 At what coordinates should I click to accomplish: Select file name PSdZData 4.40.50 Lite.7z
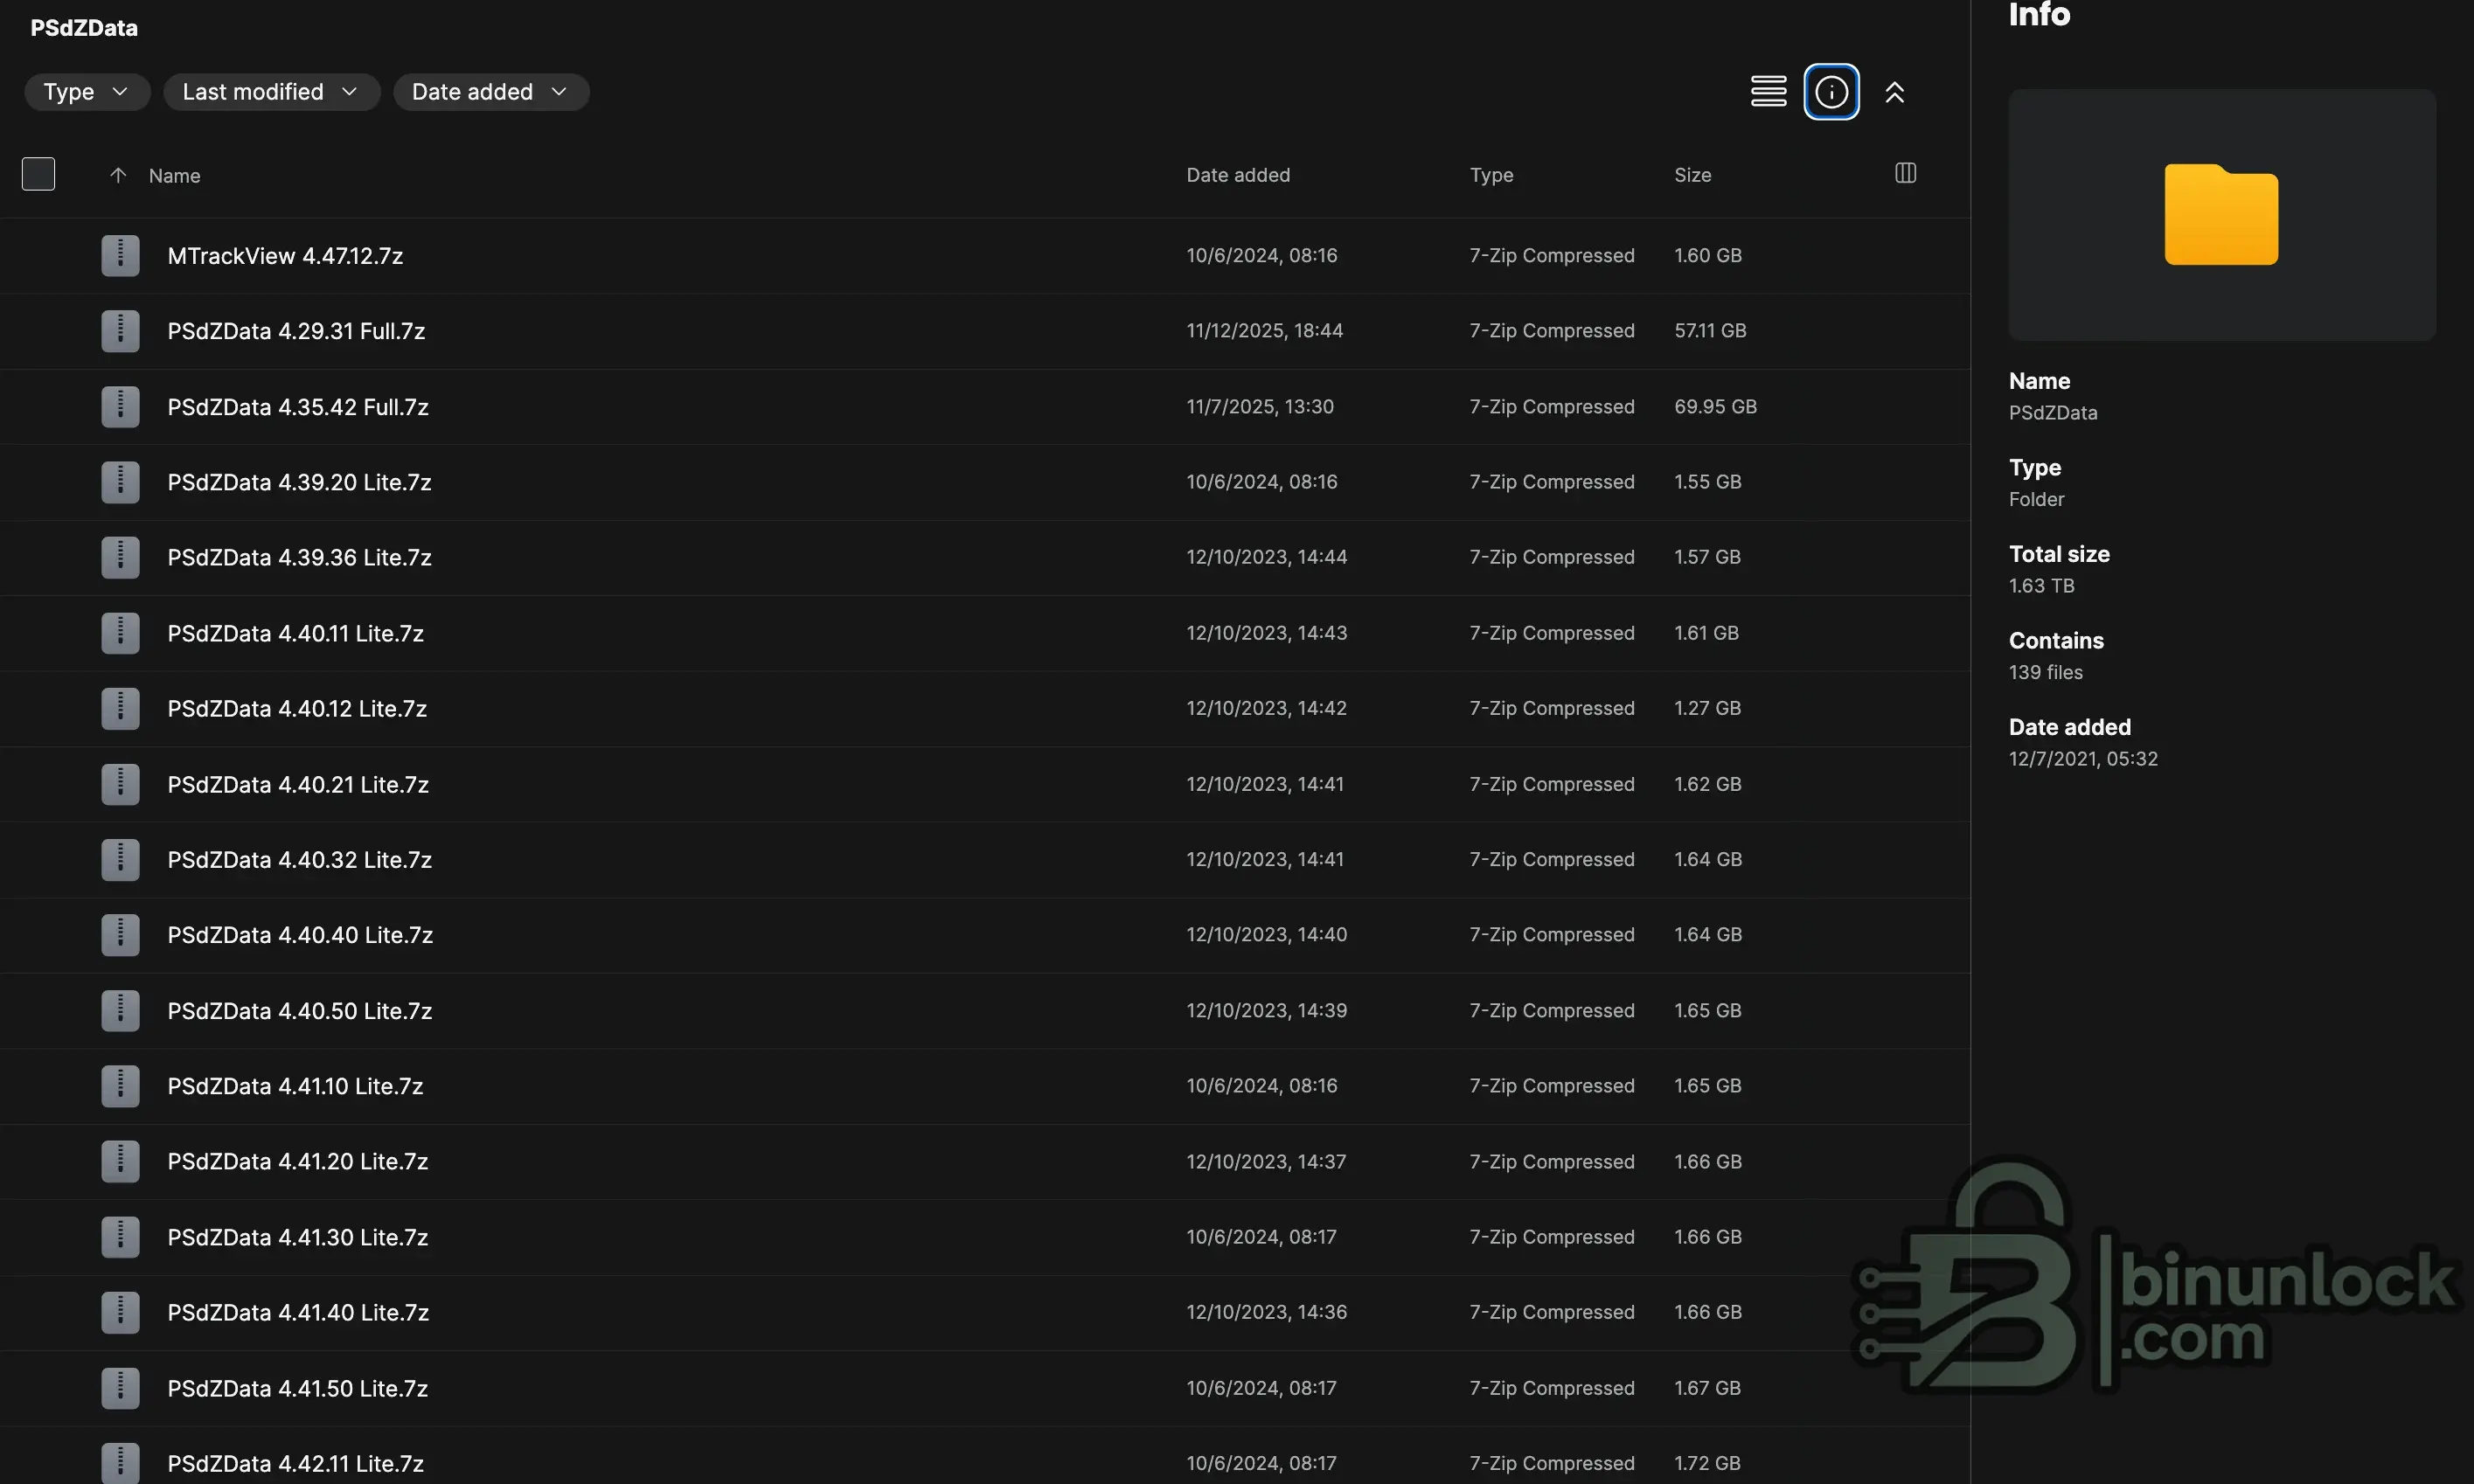coord(299,1011)
